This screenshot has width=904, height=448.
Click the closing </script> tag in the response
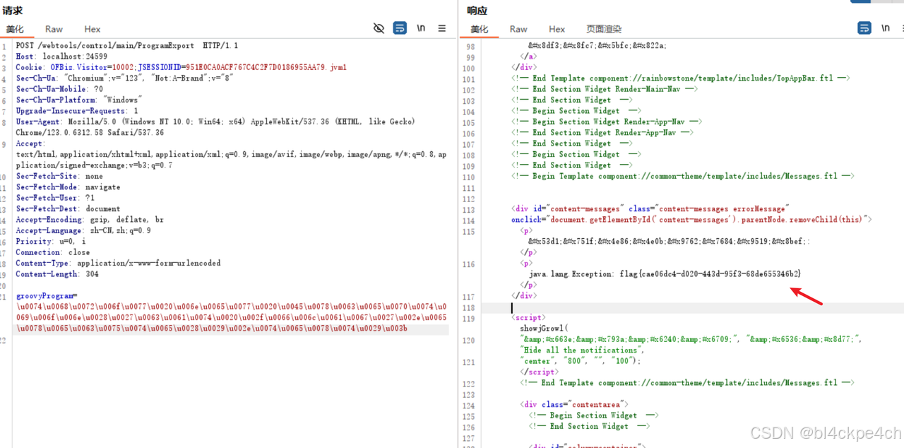539,372
